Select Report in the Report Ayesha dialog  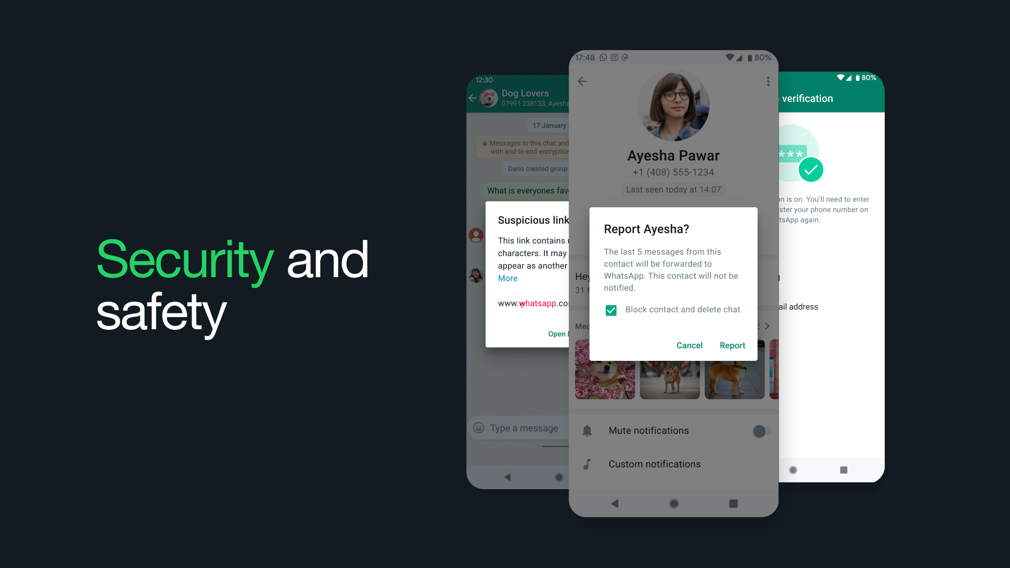tap(732, 344)
